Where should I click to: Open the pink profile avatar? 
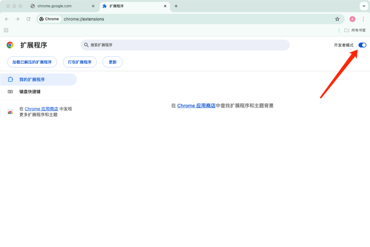[352, 19]
